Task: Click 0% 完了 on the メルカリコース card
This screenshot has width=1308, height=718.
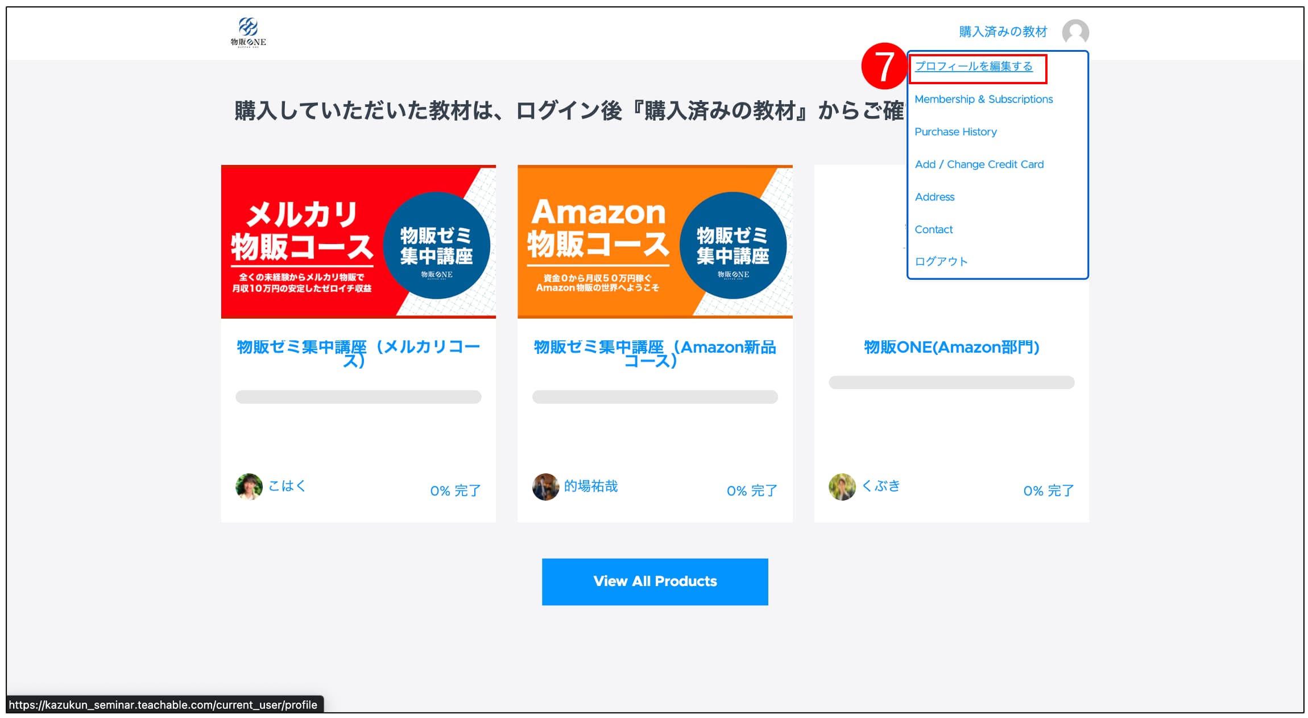Action: (456, 490)
